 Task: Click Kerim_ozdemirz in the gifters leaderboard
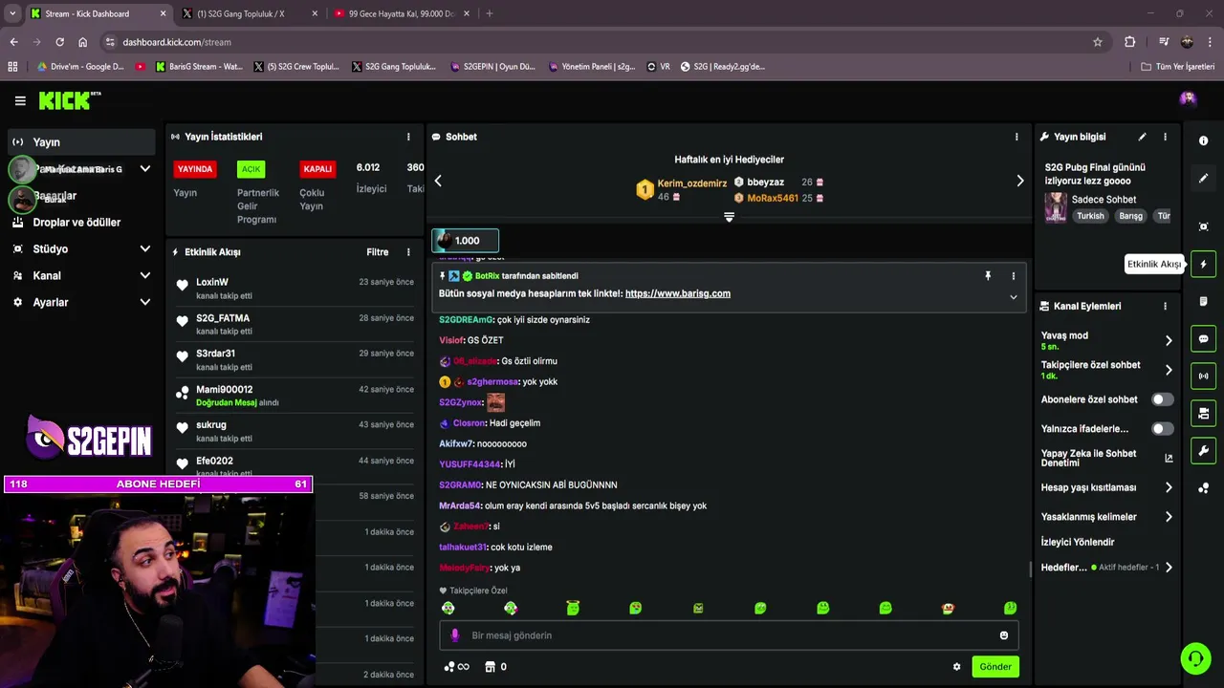[x=692, y=183]
